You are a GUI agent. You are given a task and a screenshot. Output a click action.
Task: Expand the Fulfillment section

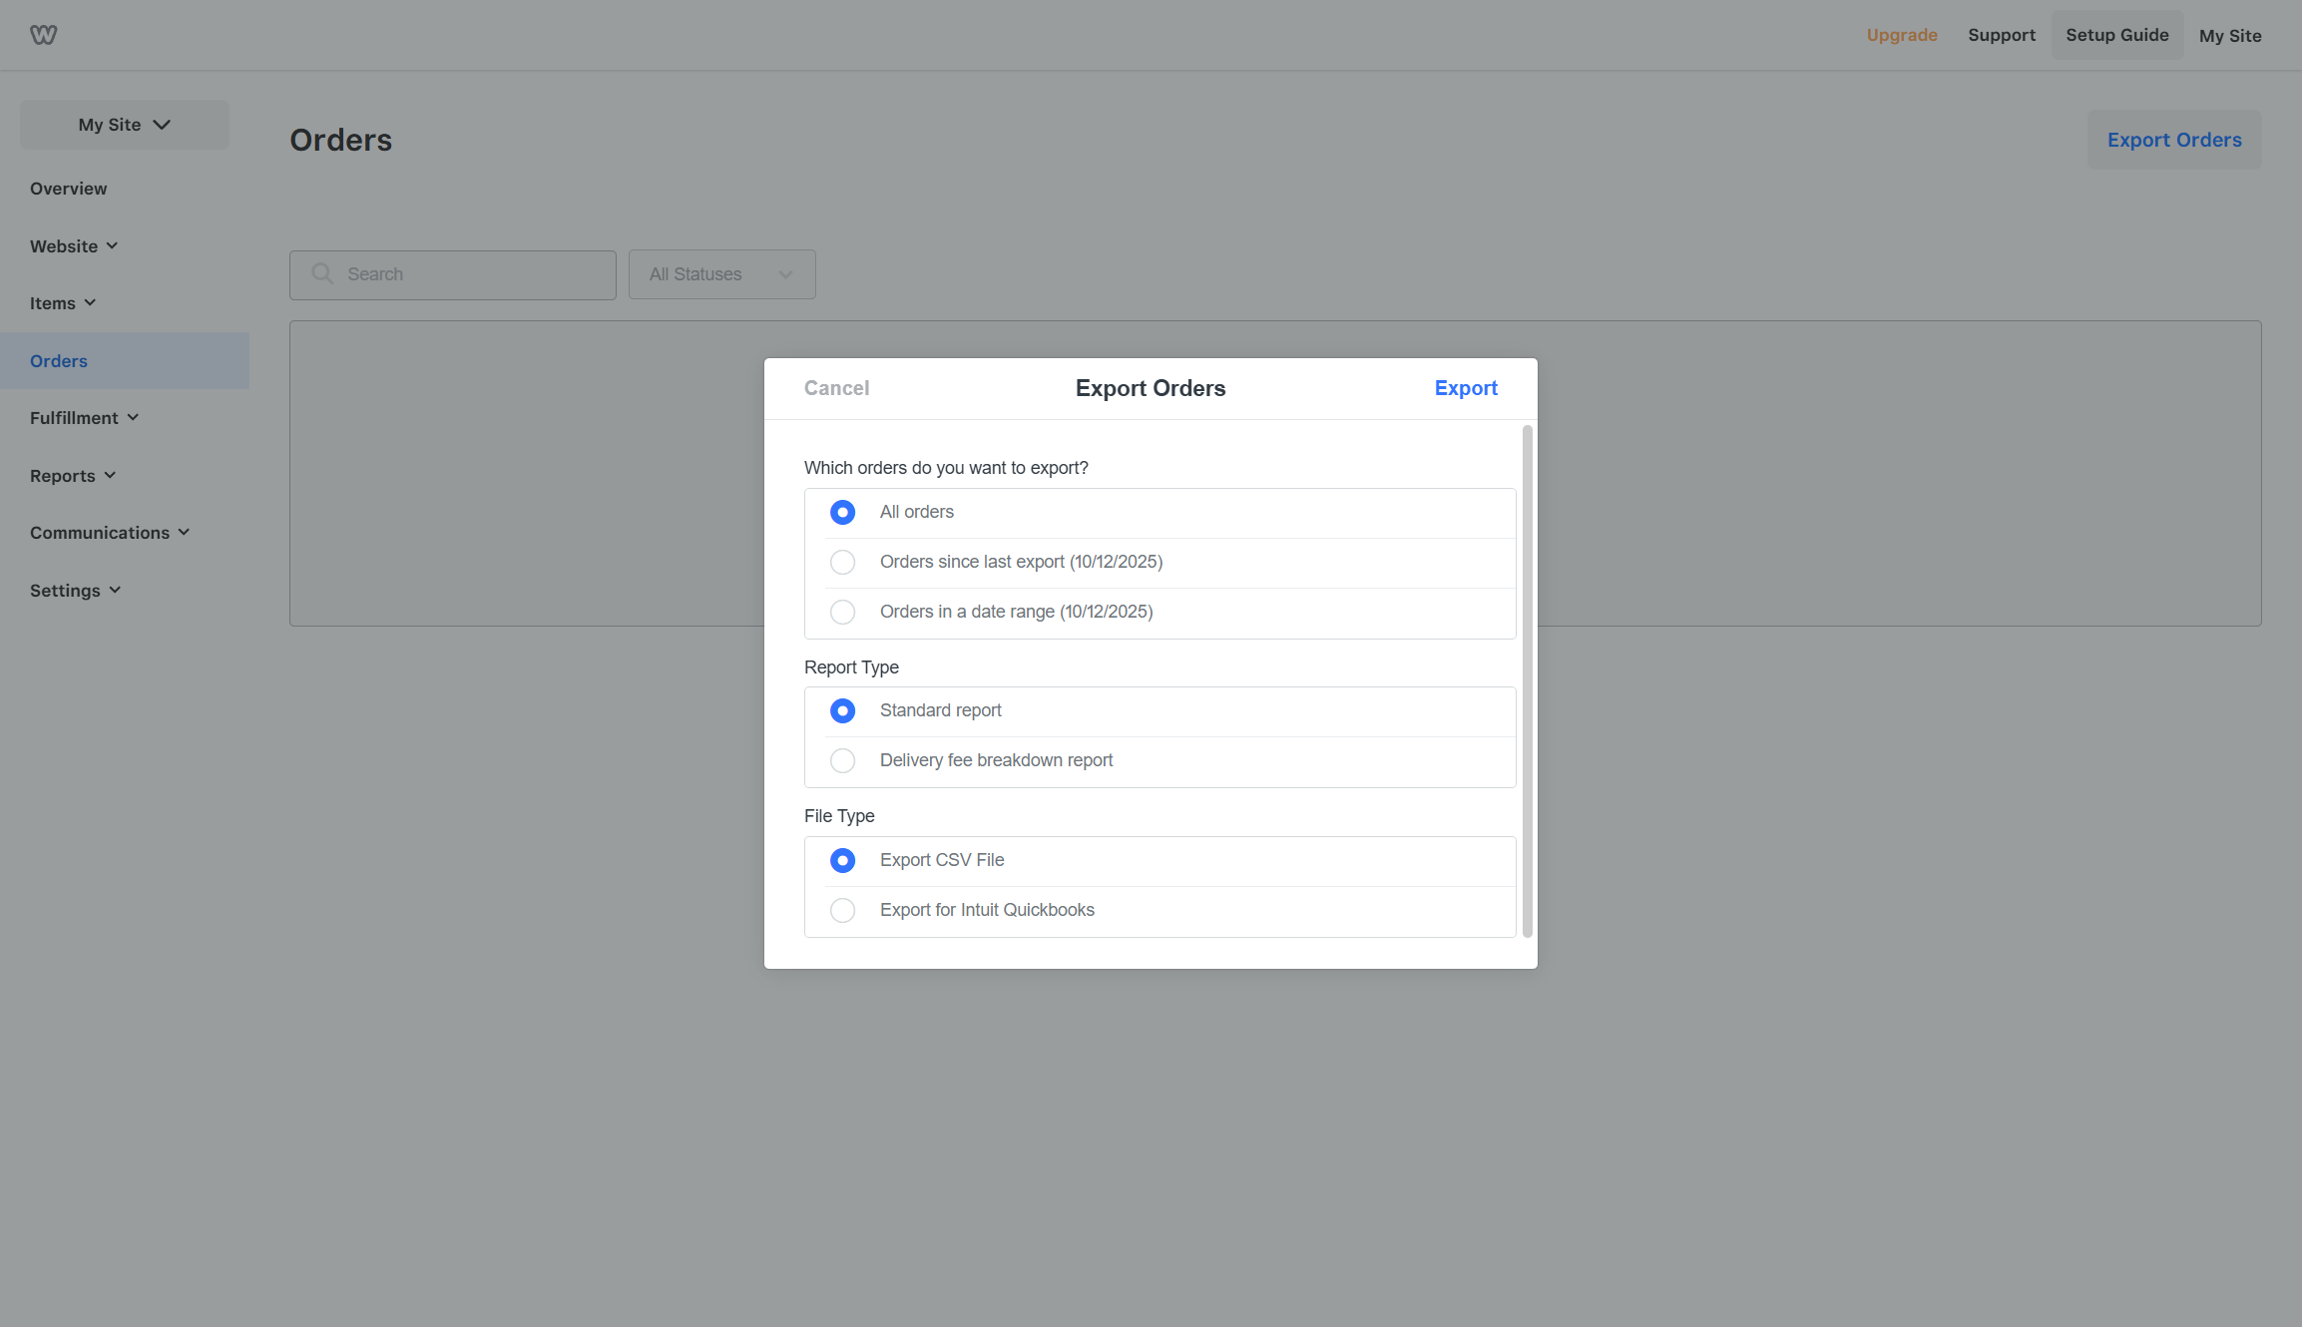pyautogui.click(x=84, y=417)
